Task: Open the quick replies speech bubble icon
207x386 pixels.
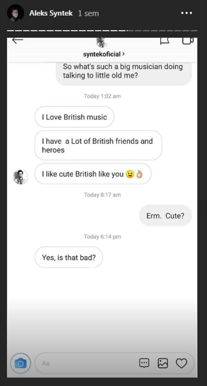Action: (144, 363)
